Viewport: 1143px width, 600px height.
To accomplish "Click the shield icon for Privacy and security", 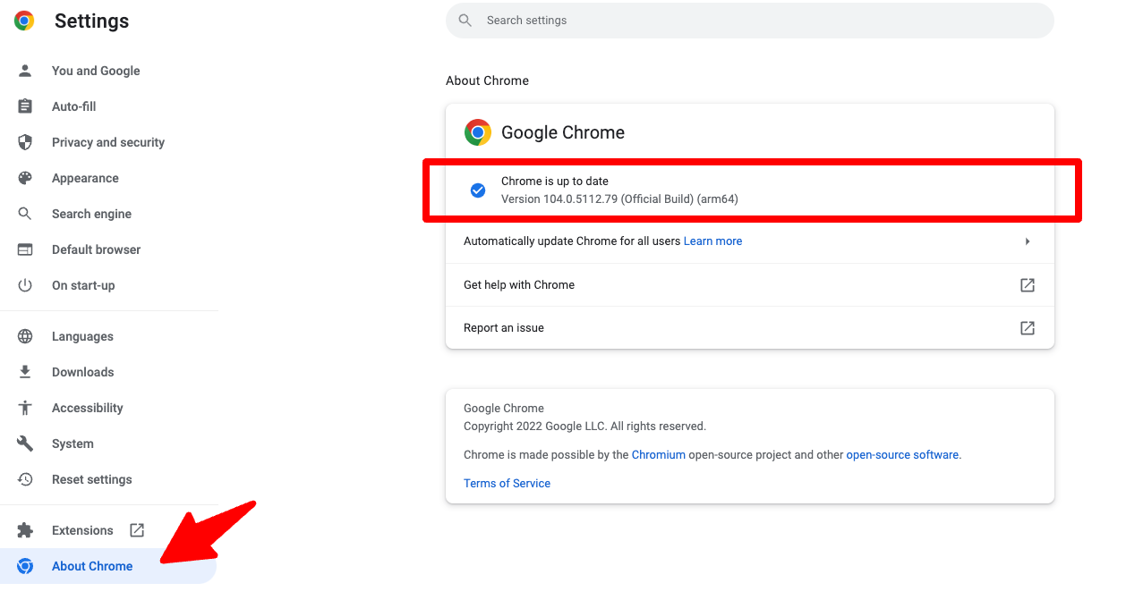I will pos(25,142).
